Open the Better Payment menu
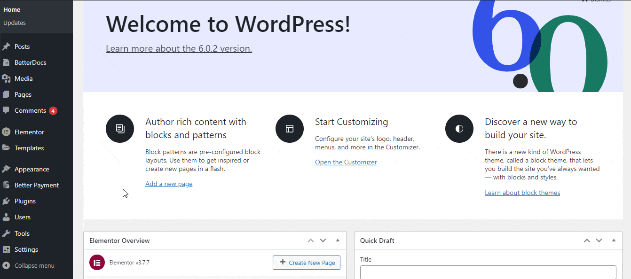Image resolution: width=631 pixels, height=279 pixels. (x=36, y=185)
